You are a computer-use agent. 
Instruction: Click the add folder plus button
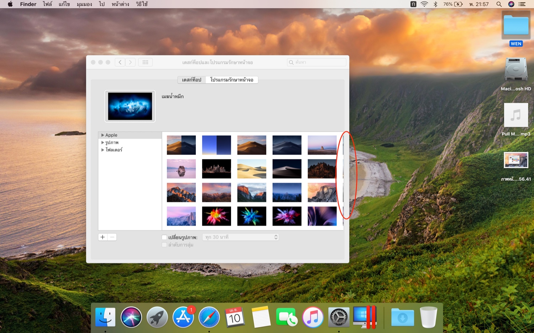[x=103, y=237]
